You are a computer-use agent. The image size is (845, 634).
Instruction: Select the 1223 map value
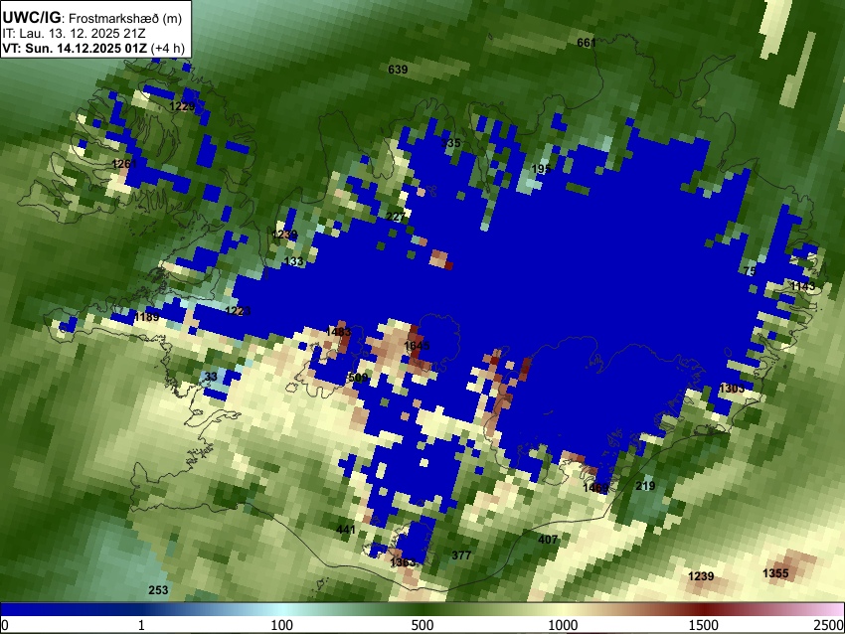(238, 311)
